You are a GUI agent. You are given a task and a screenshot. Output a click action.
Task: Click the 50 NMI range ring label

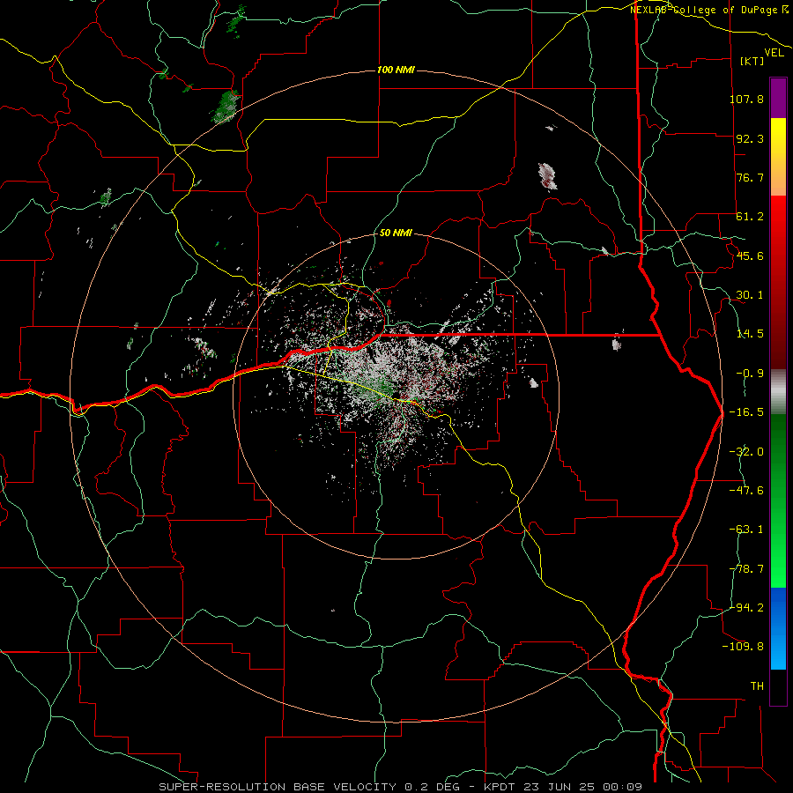396,233
